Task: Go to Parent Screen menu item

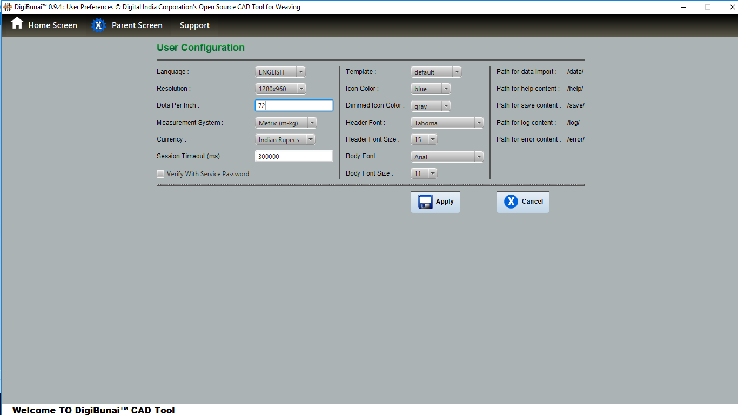Action: coord(137,25)
